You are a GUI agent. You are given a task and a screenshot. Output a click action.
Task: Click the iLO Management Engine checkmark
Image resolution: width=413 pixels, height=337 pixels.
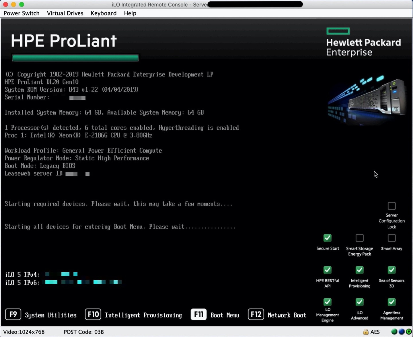(328, 302)
